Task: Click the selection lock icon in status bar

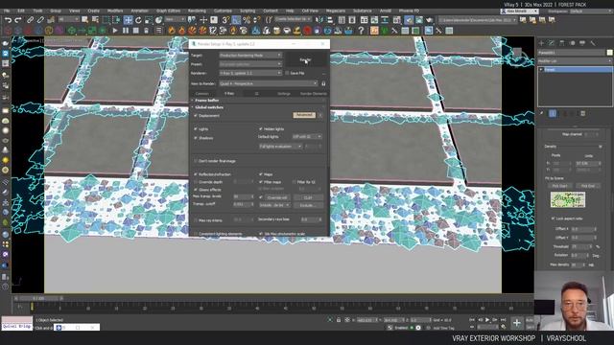Action: click(x=339, y=320)
